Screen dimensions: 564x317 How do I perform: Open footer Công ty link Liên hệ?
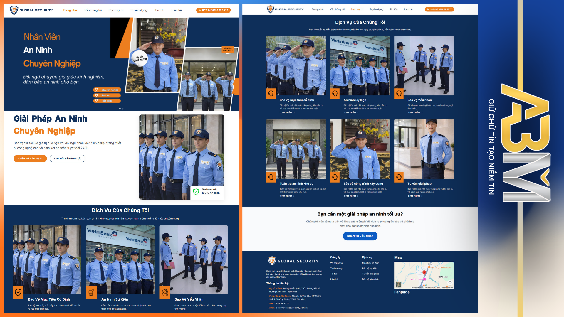coord(334,279)
